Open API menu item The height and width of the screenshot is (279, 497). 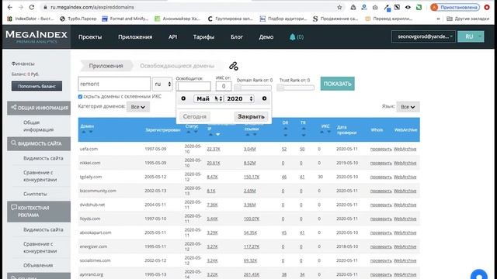click(172, 37)
